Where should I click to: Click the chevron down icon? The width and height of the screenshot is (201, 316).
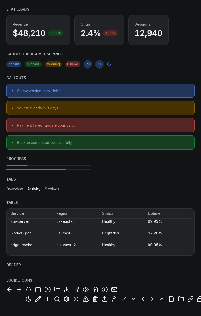[133, 299]
